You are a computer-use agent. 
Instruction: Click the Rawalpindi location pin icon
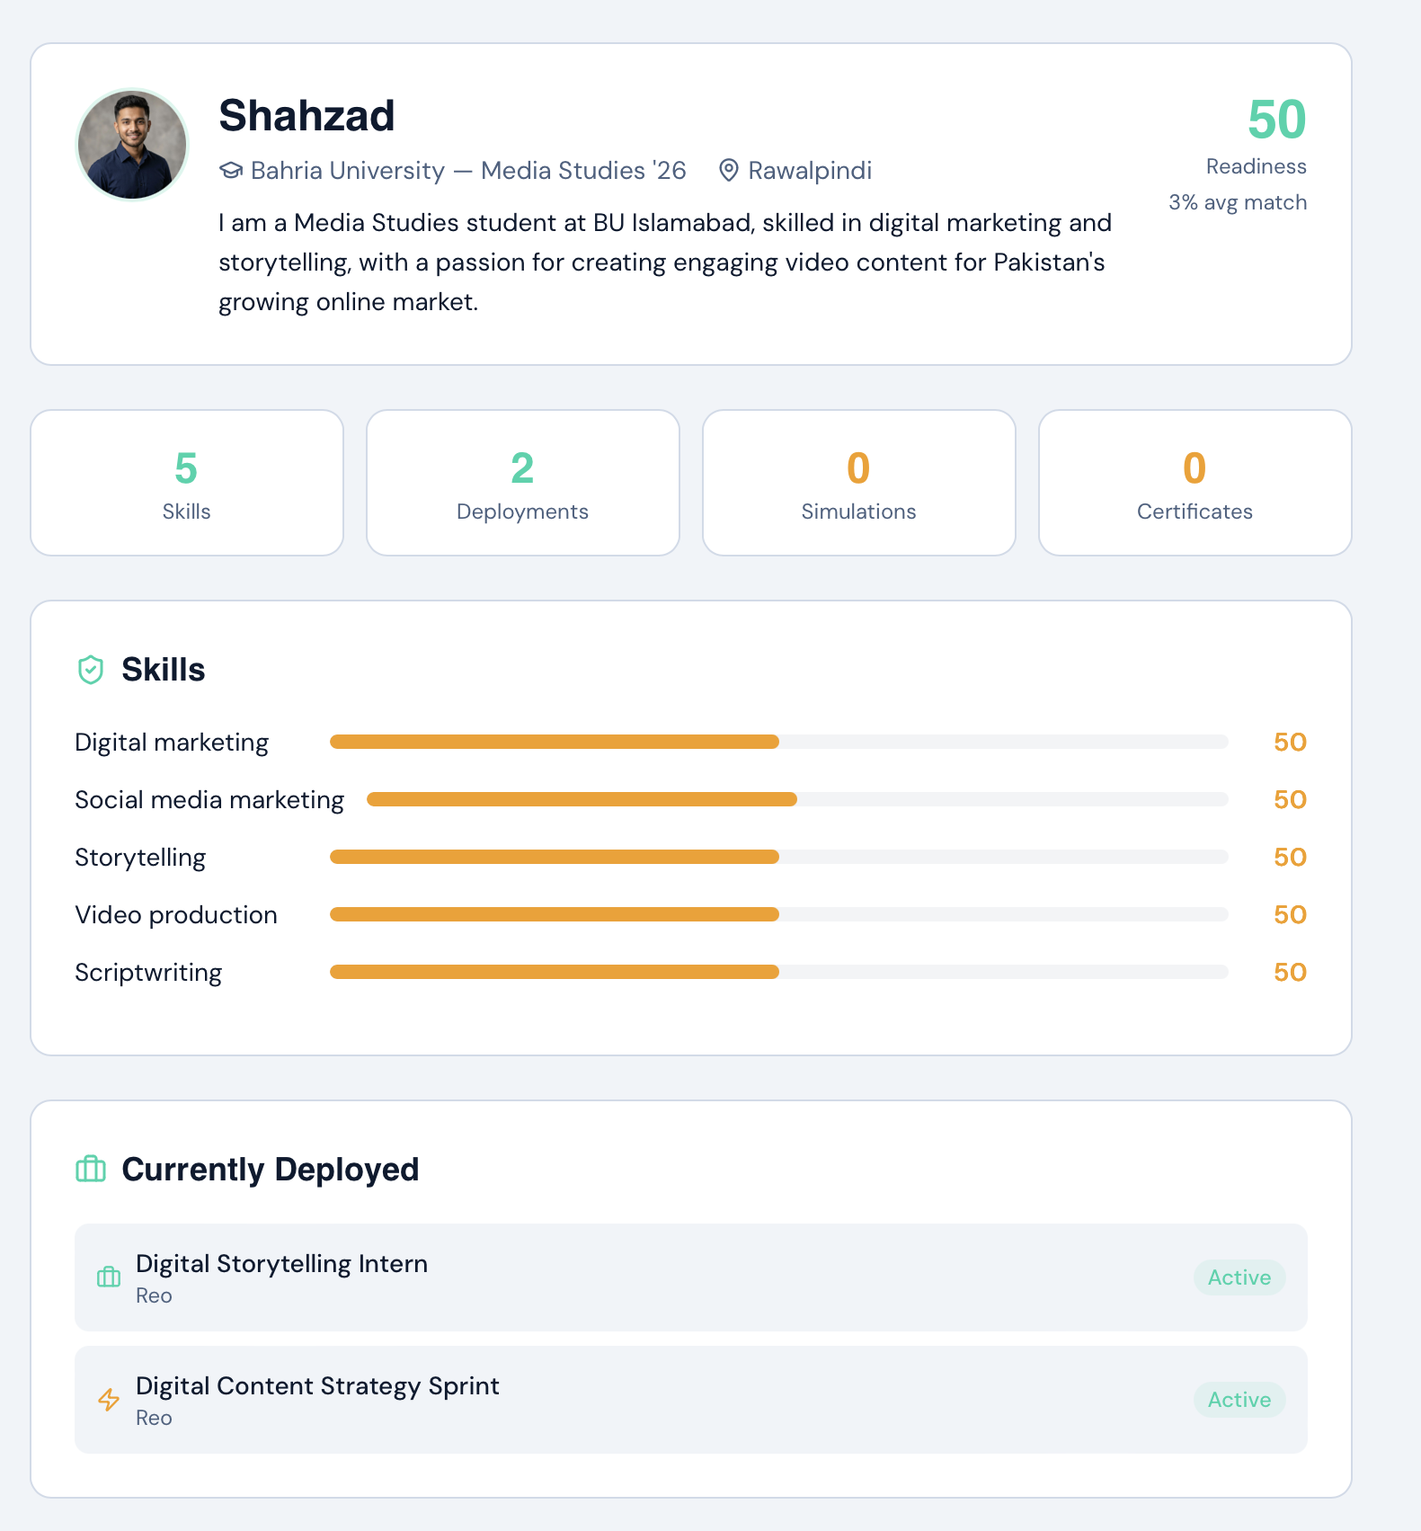point(728,171)
